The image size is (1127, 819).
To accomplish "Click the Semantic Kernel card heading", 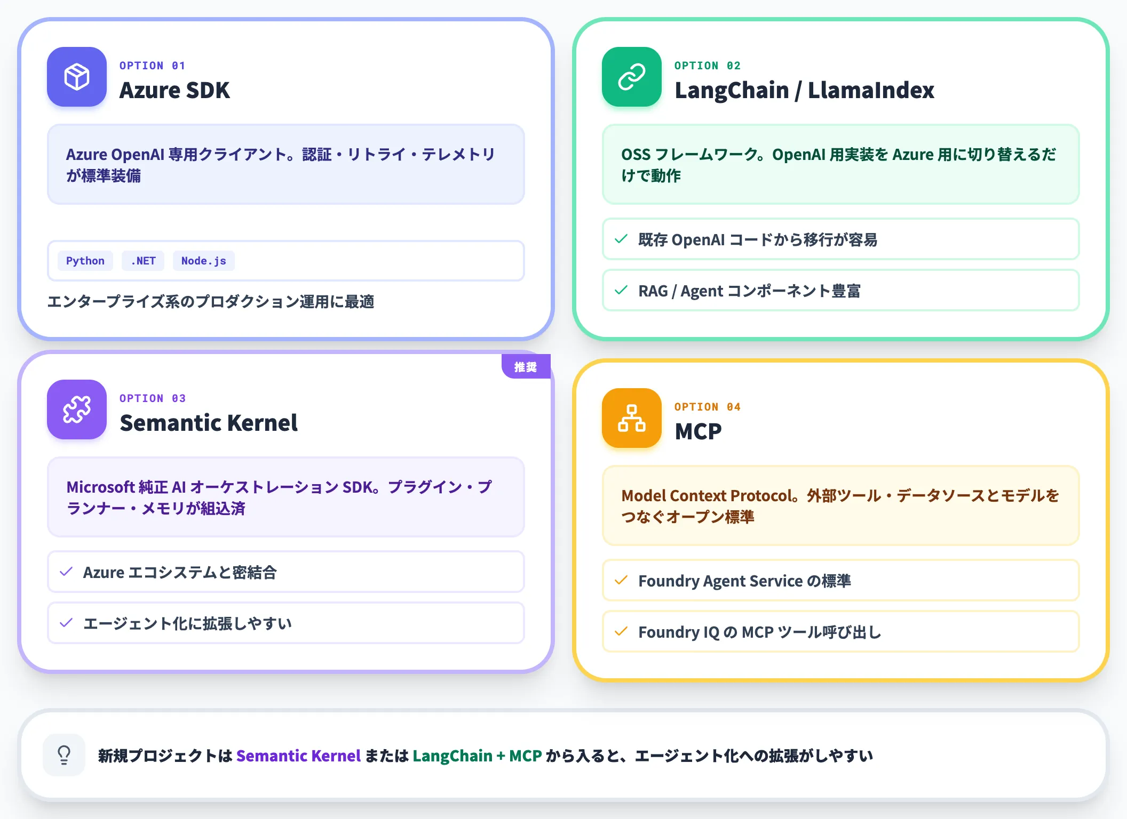I will point(209,423).
